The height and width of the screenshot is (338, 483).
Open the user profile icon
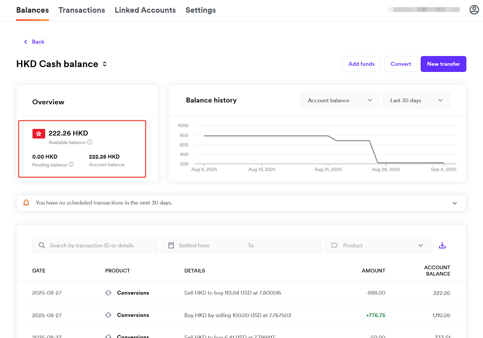(474, 10)
